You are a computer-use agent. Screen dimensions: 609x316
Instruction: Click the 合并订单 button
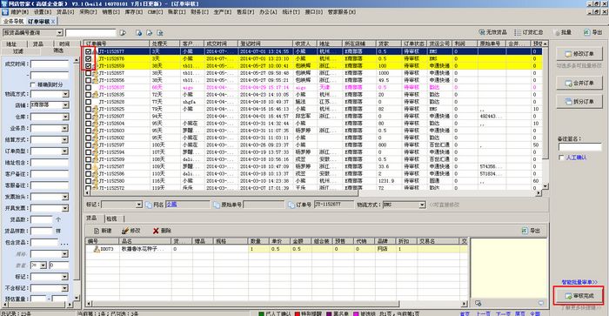(x=579, y=83)
